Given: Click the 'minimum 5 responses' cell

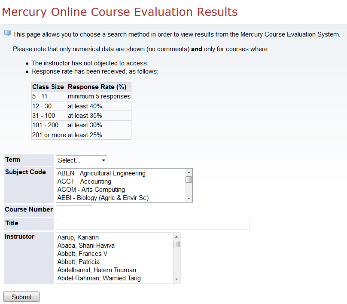Looking at the screenshot, I should 99,97.
